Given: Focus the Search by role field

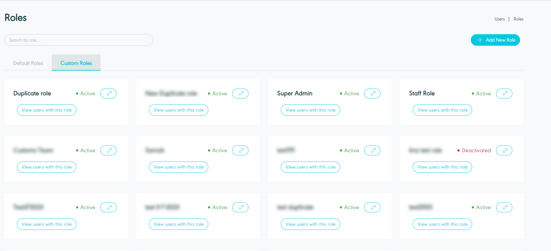Looking at the screenshot, I should click(79, 40).
